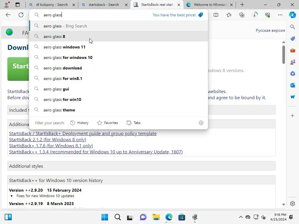The height and width of the screenshot is (224, 299).
Task: Show hidden tray icons chevron
Action: (x=241, y=217)
